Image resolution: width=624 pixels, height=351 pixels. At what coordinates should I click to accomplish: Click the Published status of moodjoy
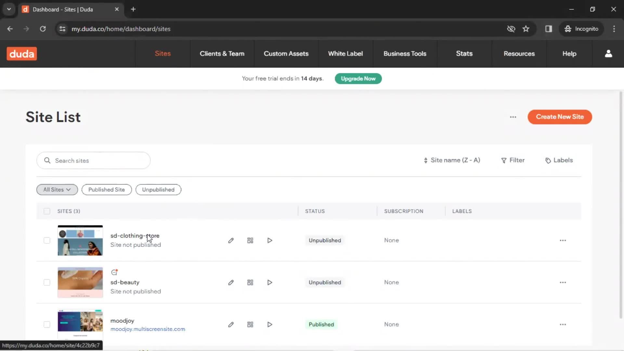pyautogui.click(x=321, y=324)
